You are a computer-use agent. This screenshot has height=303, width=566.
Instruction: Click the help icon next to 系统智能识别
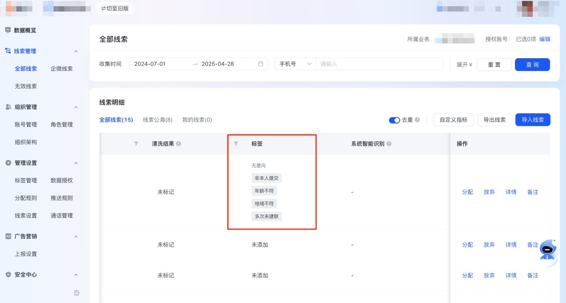(389, 143)
